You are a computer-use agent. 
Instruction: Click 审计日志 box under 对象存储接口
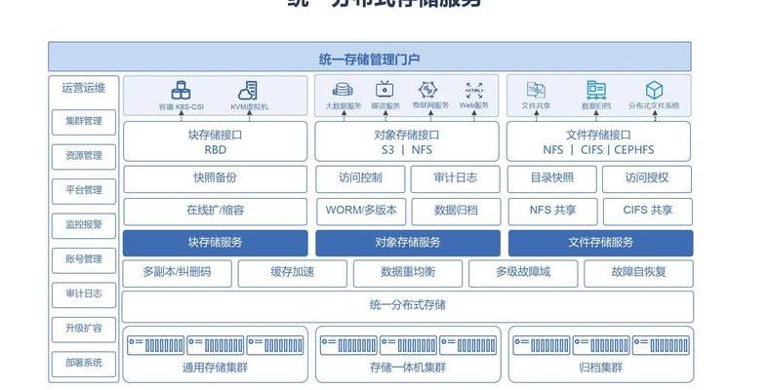coord(455,179)
